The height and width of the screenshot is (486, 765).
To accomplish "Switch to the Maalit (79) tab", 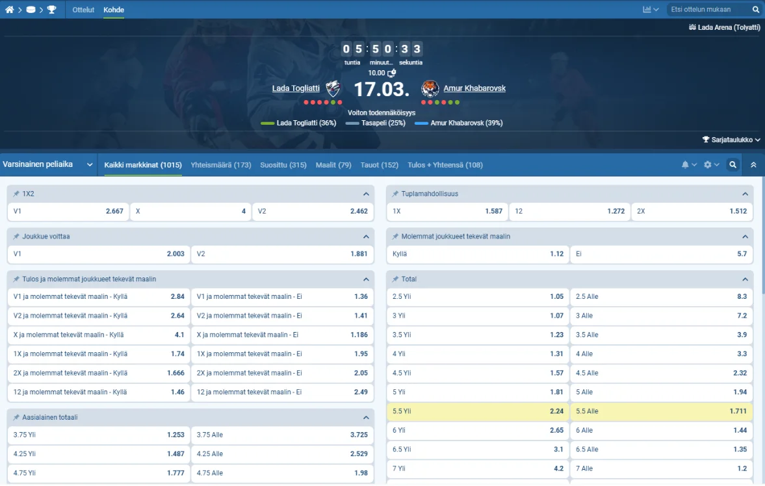I will [333, 165].
